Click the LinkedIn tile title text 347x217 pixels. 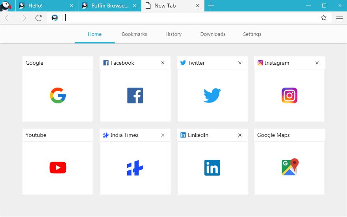[x=198, y=135]
